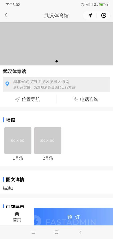This screenshot has height=239, width=113.
Task: Tap the navigation arrow icon in the top capsule
Action: pyautogui.click(x=90, y=15)
